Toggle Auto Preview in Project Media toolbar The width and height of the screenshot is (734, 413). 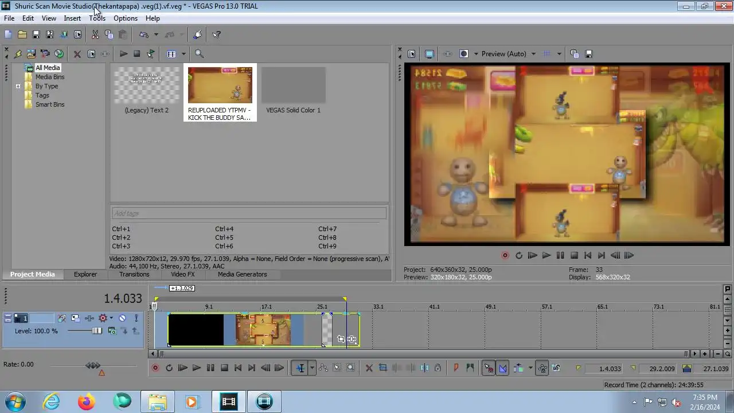(151, 54)
